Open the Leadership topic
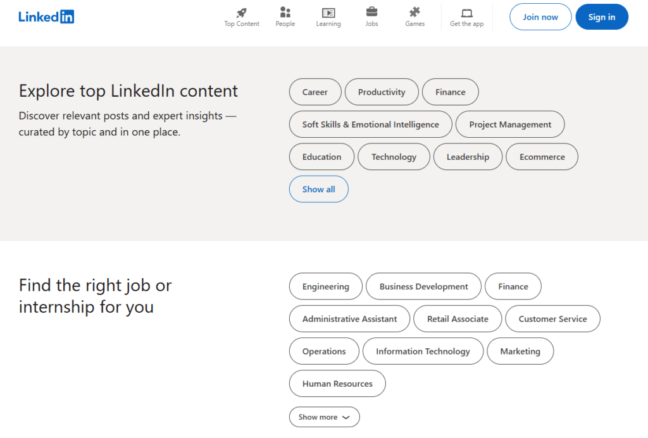The height and width of the screenshot is (438, 648). [468, 157]
